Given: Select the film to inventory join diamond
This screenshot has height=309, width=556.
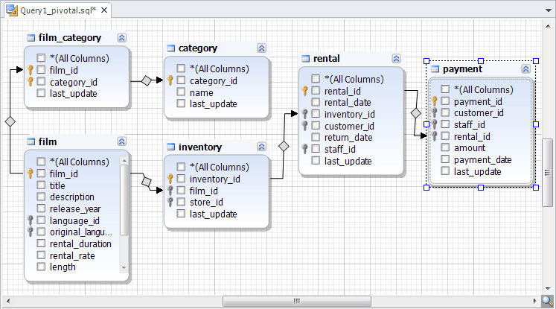Looking at the screenshot, I should (146, 182).
